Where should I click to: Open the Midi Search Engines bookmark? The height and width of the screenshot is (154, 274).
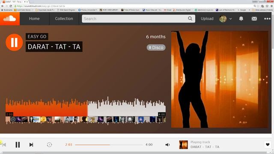[x=66, y=10]
